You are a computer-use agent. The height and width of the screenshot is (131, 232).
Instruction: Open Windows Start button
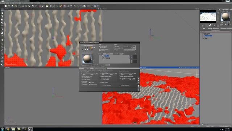coord(2,129)
